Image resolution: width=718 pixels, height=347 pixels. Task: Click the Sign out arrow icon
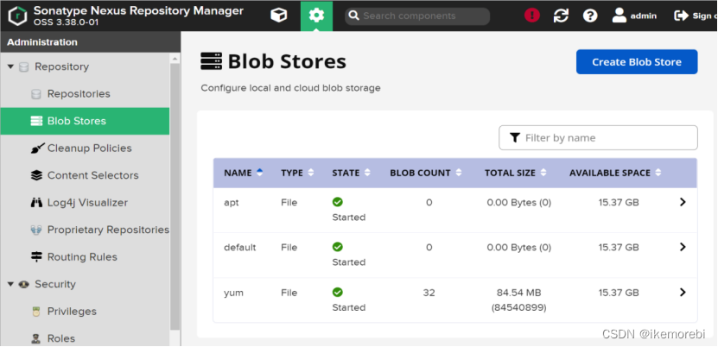[682, 16]
